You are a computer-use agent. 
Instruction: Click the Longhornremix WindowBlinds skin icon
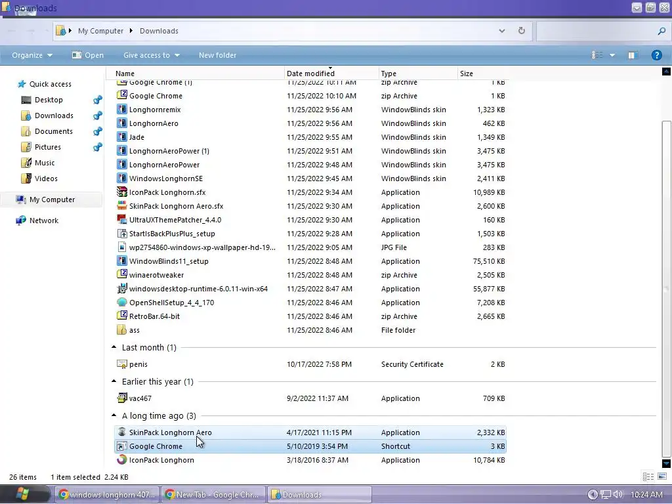click(121, 110)
